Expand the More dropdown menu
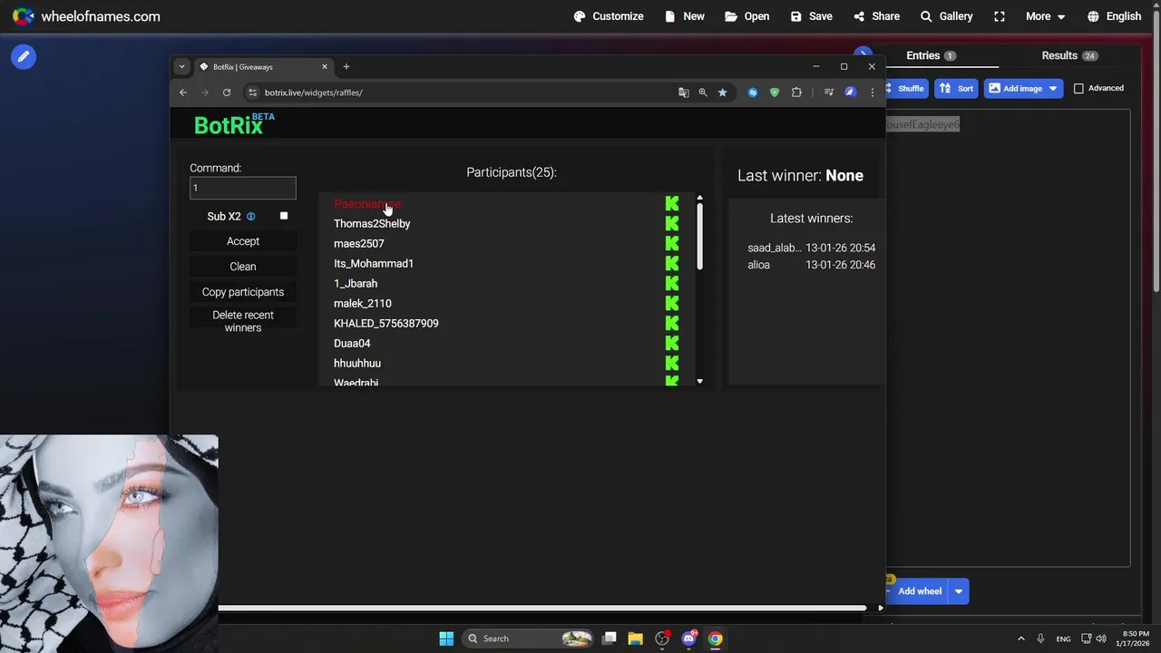The height and width of the screenshot is (653, 1161). coord(1045,16)
